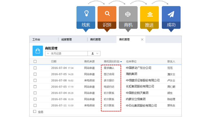This screenshot has width=211, height=117.
Task: Select the yellow 推进 stage icon
Action: click(x=149, y=14)
